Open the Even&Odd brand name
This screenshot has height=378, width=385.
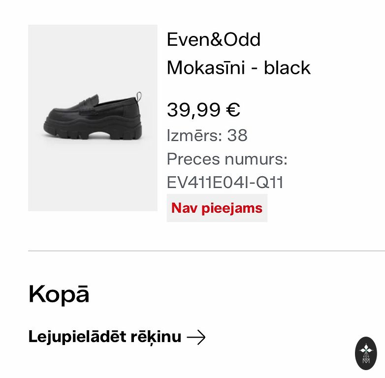pyautogui.click(x=214, y=39)
